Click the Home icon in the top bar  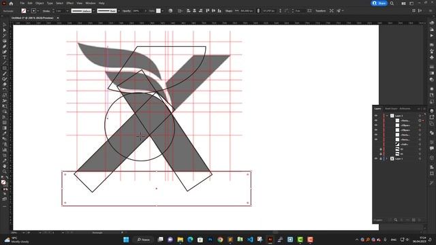point(11,3)
